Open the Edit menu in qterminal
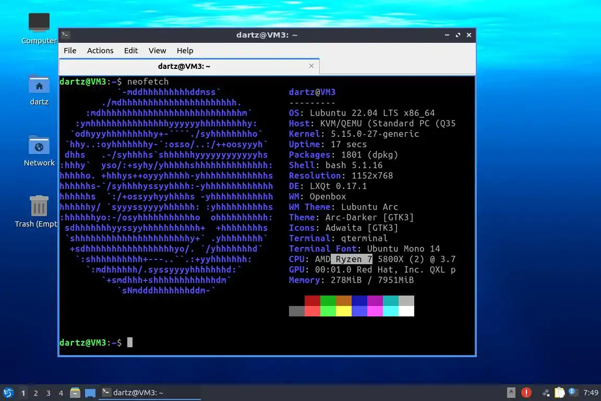Screen dimensions: 601x401 click(131, 51)
